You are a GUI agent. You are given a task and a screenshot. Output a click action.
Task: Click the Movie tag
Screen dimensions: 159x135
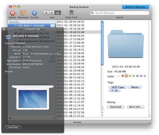135,87
